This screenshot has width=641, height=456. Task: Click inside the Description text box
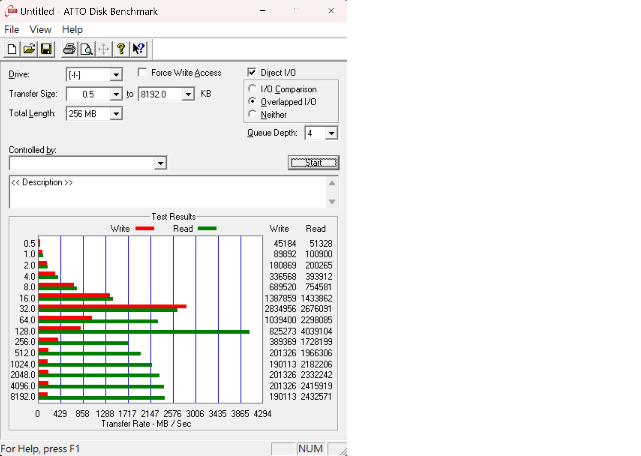click(x=168, y=192)
